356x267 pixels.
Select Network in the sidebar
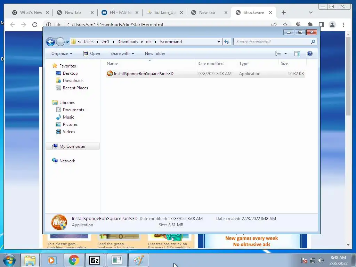[x=67, y=161]
